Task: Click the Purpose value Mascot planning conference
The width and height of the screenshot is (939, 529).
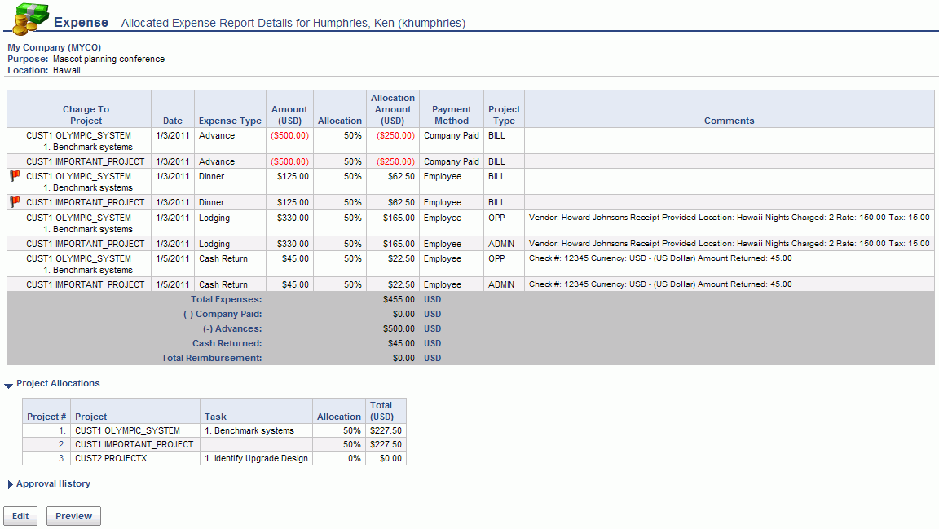Action: click(108, 59)
